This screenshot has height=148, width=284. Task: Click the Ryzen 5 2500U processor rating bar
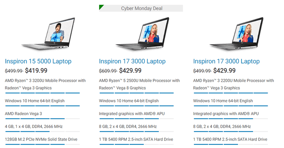click(137, 93)
